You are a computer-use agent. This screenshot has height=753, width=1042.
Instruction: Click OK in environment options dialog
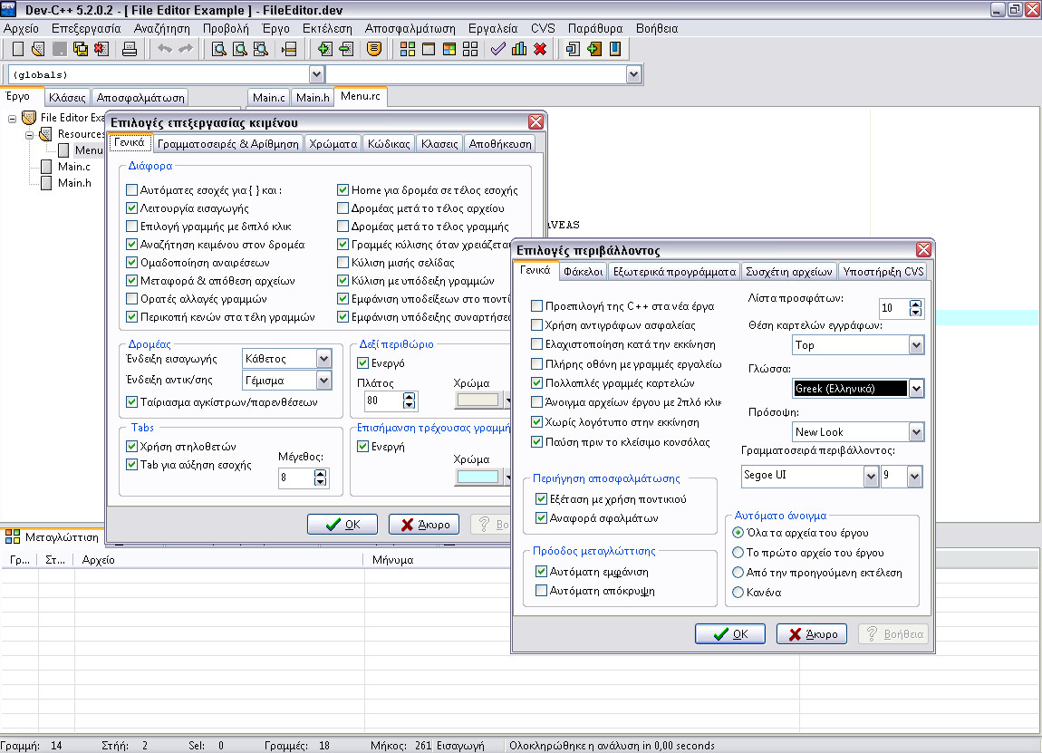(x=730, y=634)
